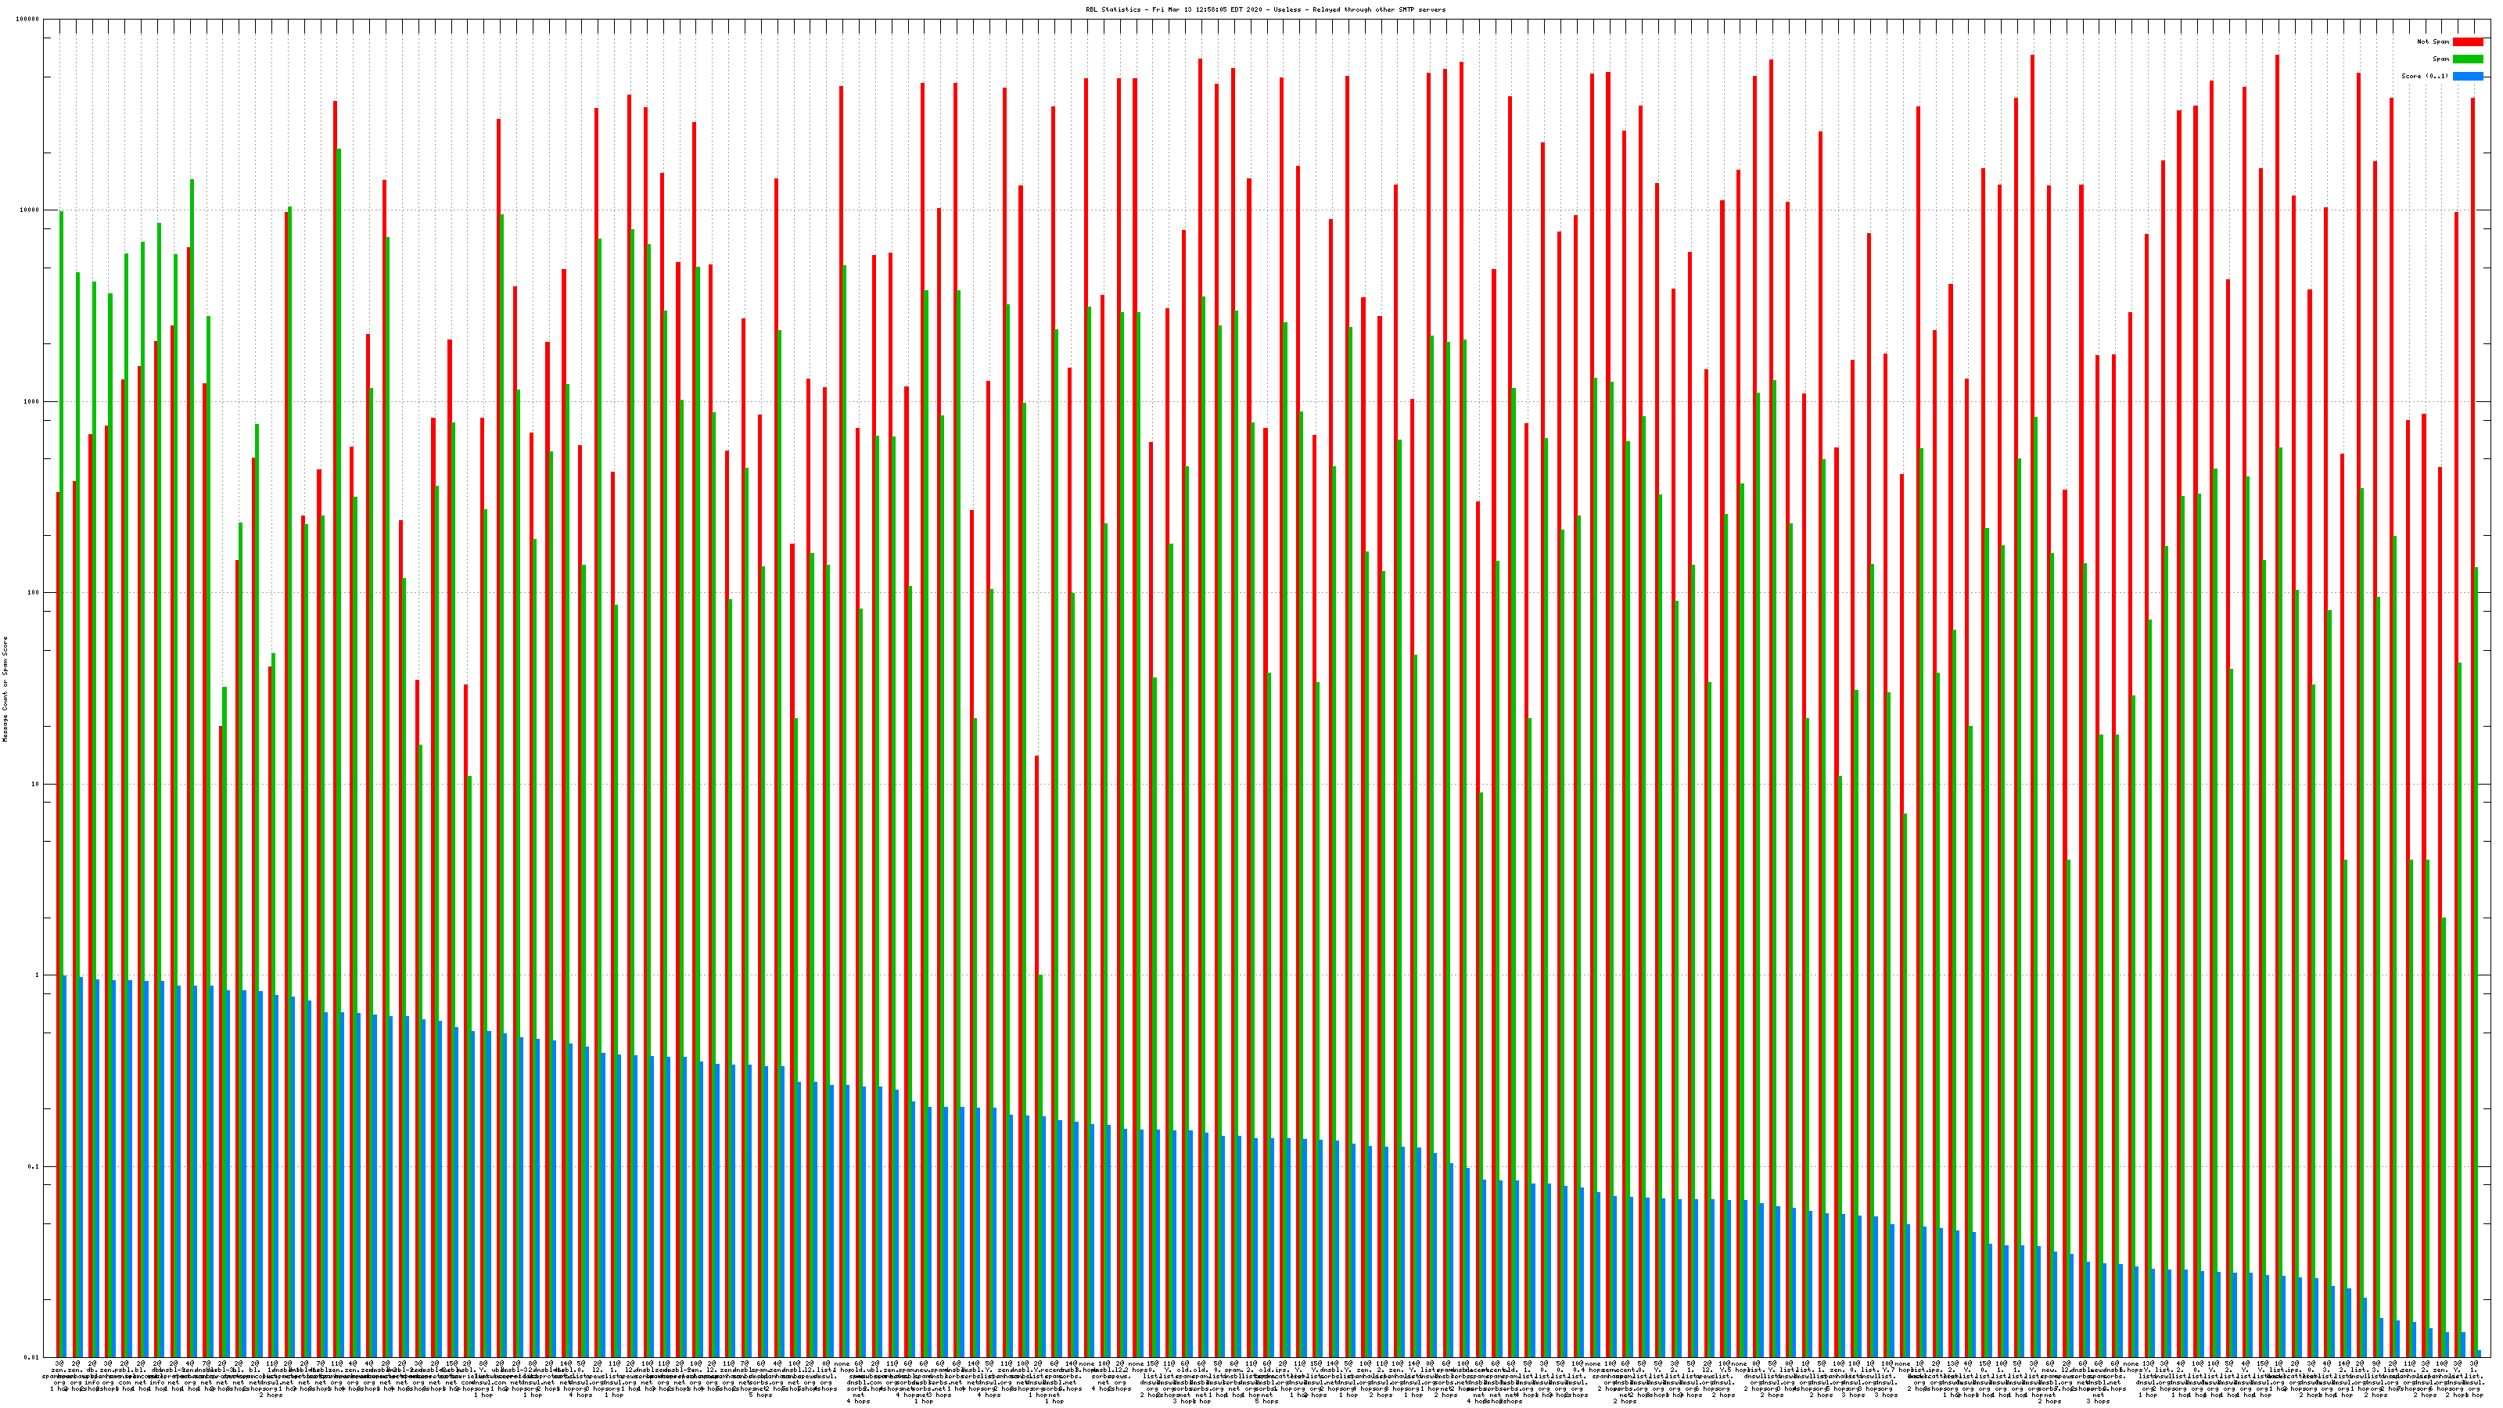Click the 100 y-axis tick label

click(x=33, y=593)
